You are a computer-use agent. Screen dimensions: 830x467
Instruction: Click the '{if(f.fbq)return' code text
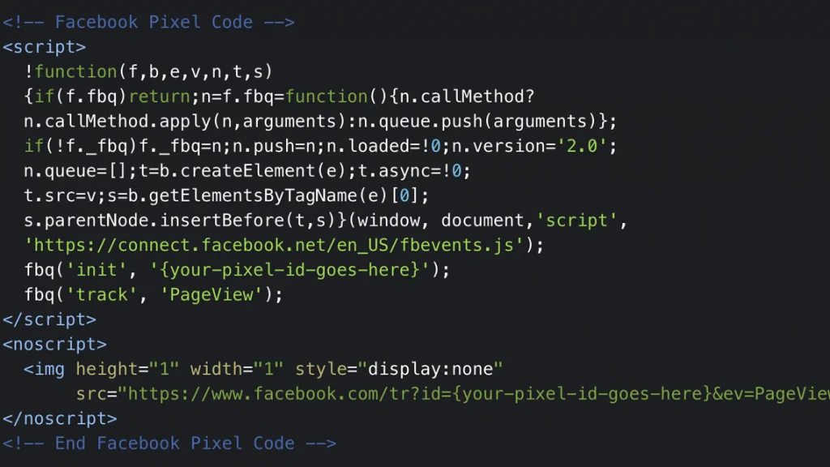(107, 96)
